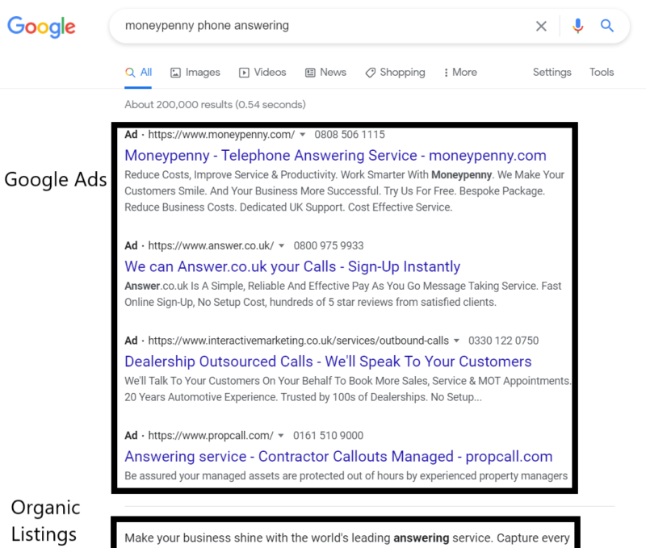
Task: Open search Tools
Action: 602,73
